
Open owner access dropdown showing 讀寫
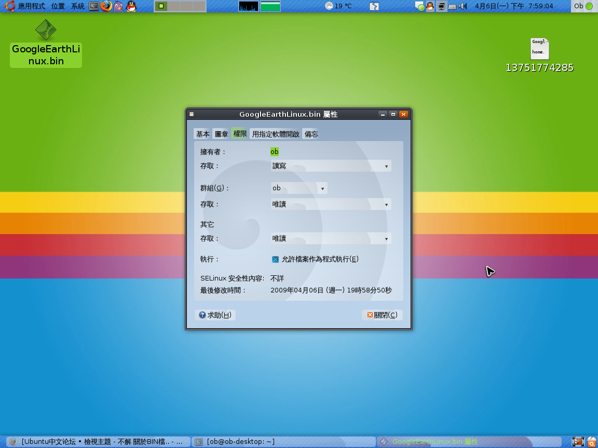pos(331,166)
